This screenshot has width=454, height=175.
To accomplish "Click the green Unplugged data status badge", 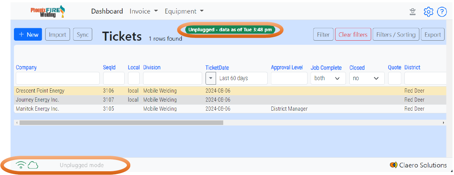I will 230,30.
